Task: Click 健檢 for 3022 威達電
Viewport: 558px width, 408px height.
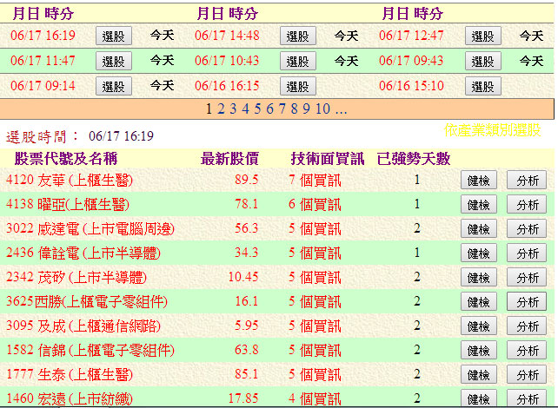Action: pyautogui.click(x=479, y=228)
